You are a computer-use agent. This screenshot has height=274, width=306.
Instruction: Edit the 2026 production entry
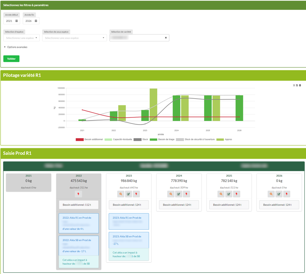[279, 194]
